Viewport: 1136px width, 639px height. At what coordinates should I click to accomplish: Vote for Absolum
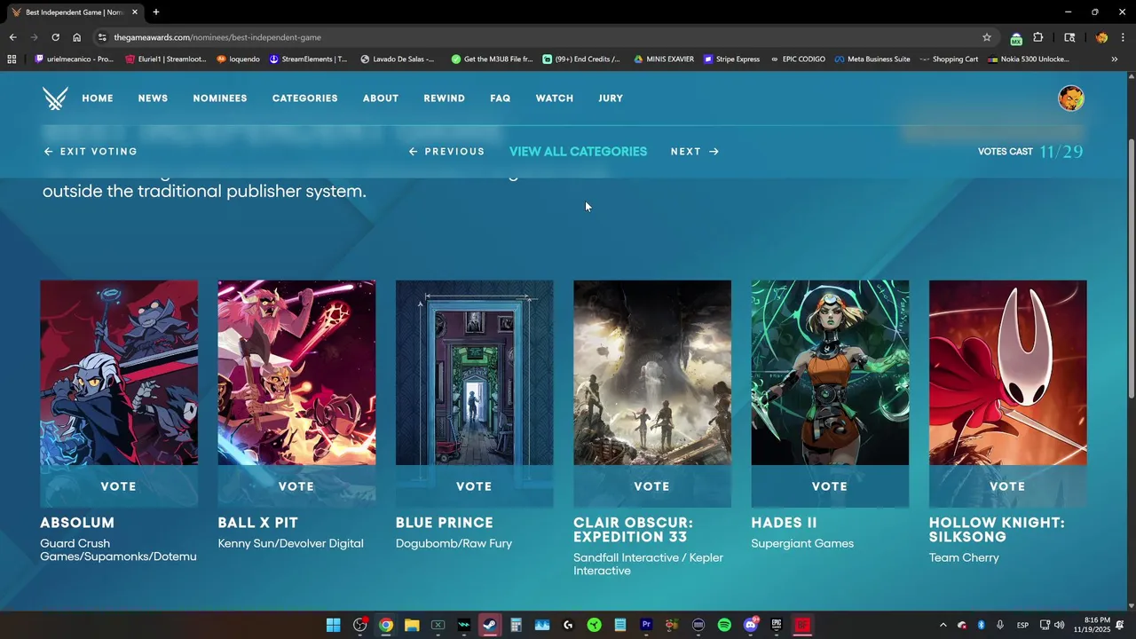click(x=119, y=486)
